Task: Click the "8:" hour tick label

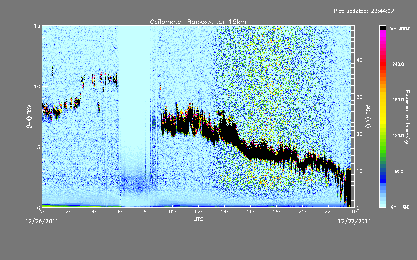Action: tap(146, 212)
